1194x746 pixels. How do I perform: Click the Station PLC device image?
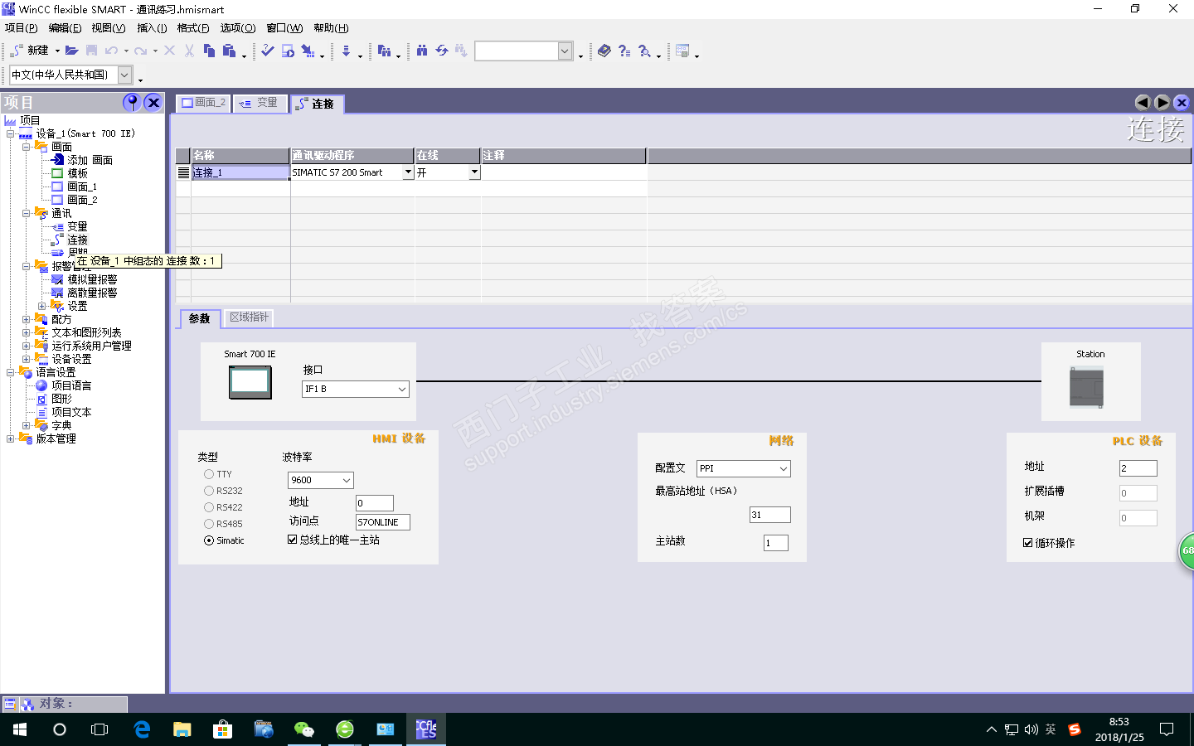point(1086,388)
